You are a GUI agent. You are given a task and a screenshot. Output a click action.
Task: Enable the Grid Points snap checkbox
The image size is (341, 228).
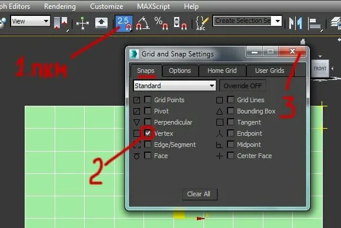click(x=148, y=100)
